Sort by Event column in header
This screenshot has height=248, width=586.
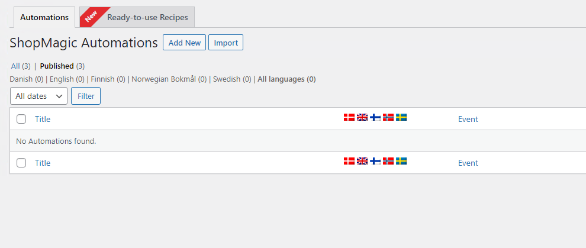tap(468, 119)
